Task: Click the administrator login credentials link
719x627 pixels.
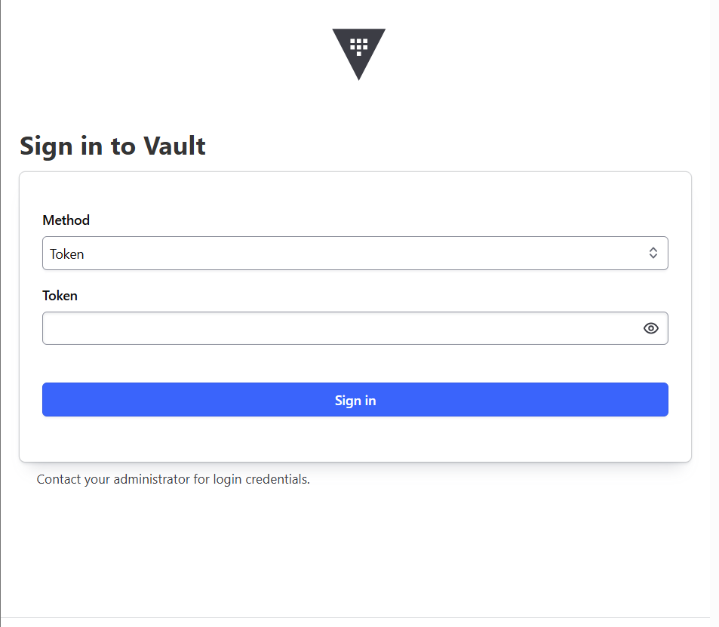Action: click(174, 479)
